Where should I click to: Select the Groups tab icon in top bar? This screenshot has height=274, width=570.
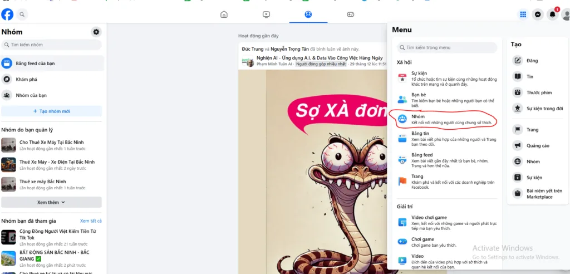pyautogui.click(x=308, y=14)
